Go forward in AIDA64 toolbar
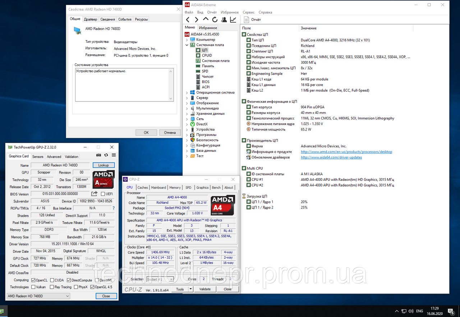The height and width of the screenshot is (317, 460). pos(197,19)
